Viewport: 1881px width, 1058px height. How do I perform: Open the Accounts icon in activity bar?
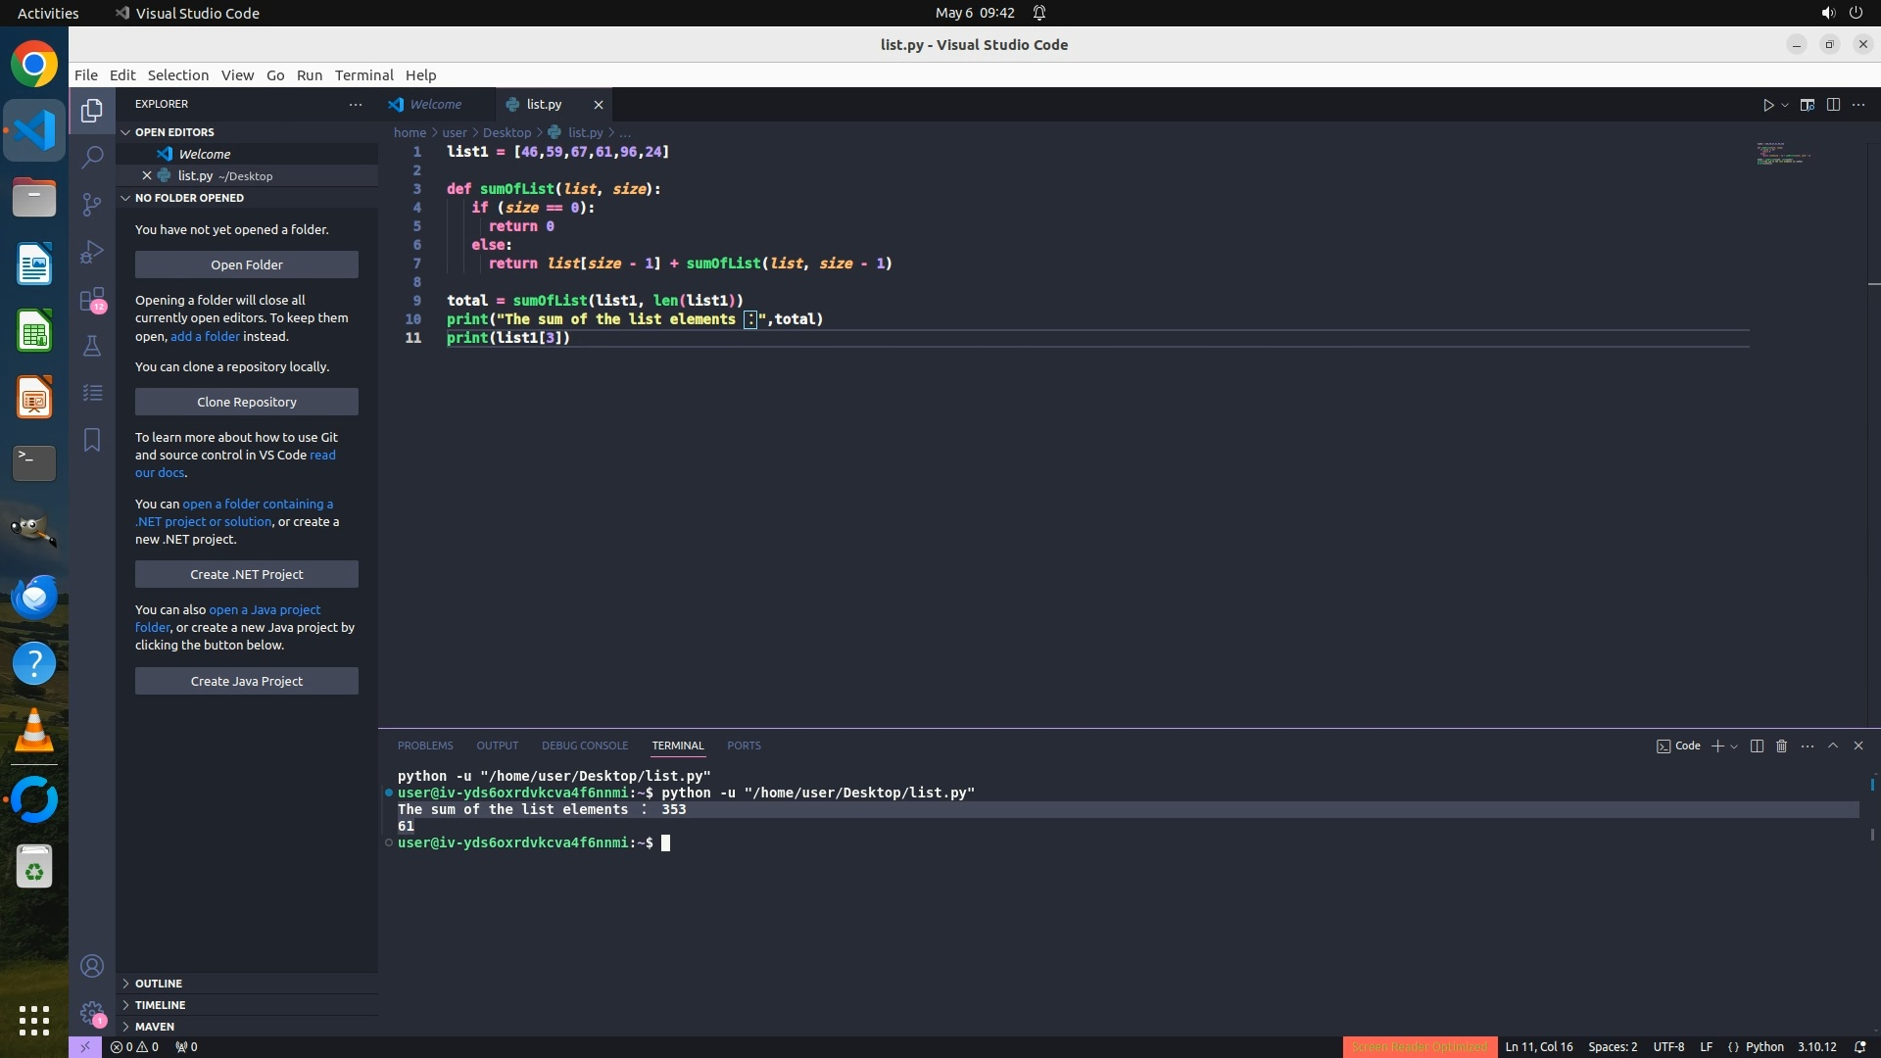pyautogui.click(x=92, y=967)
